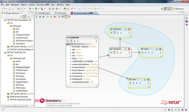This screenshot has height=112, width=189.
Task: Click the red X on the ISkin node
Action: tap(148, 80)
